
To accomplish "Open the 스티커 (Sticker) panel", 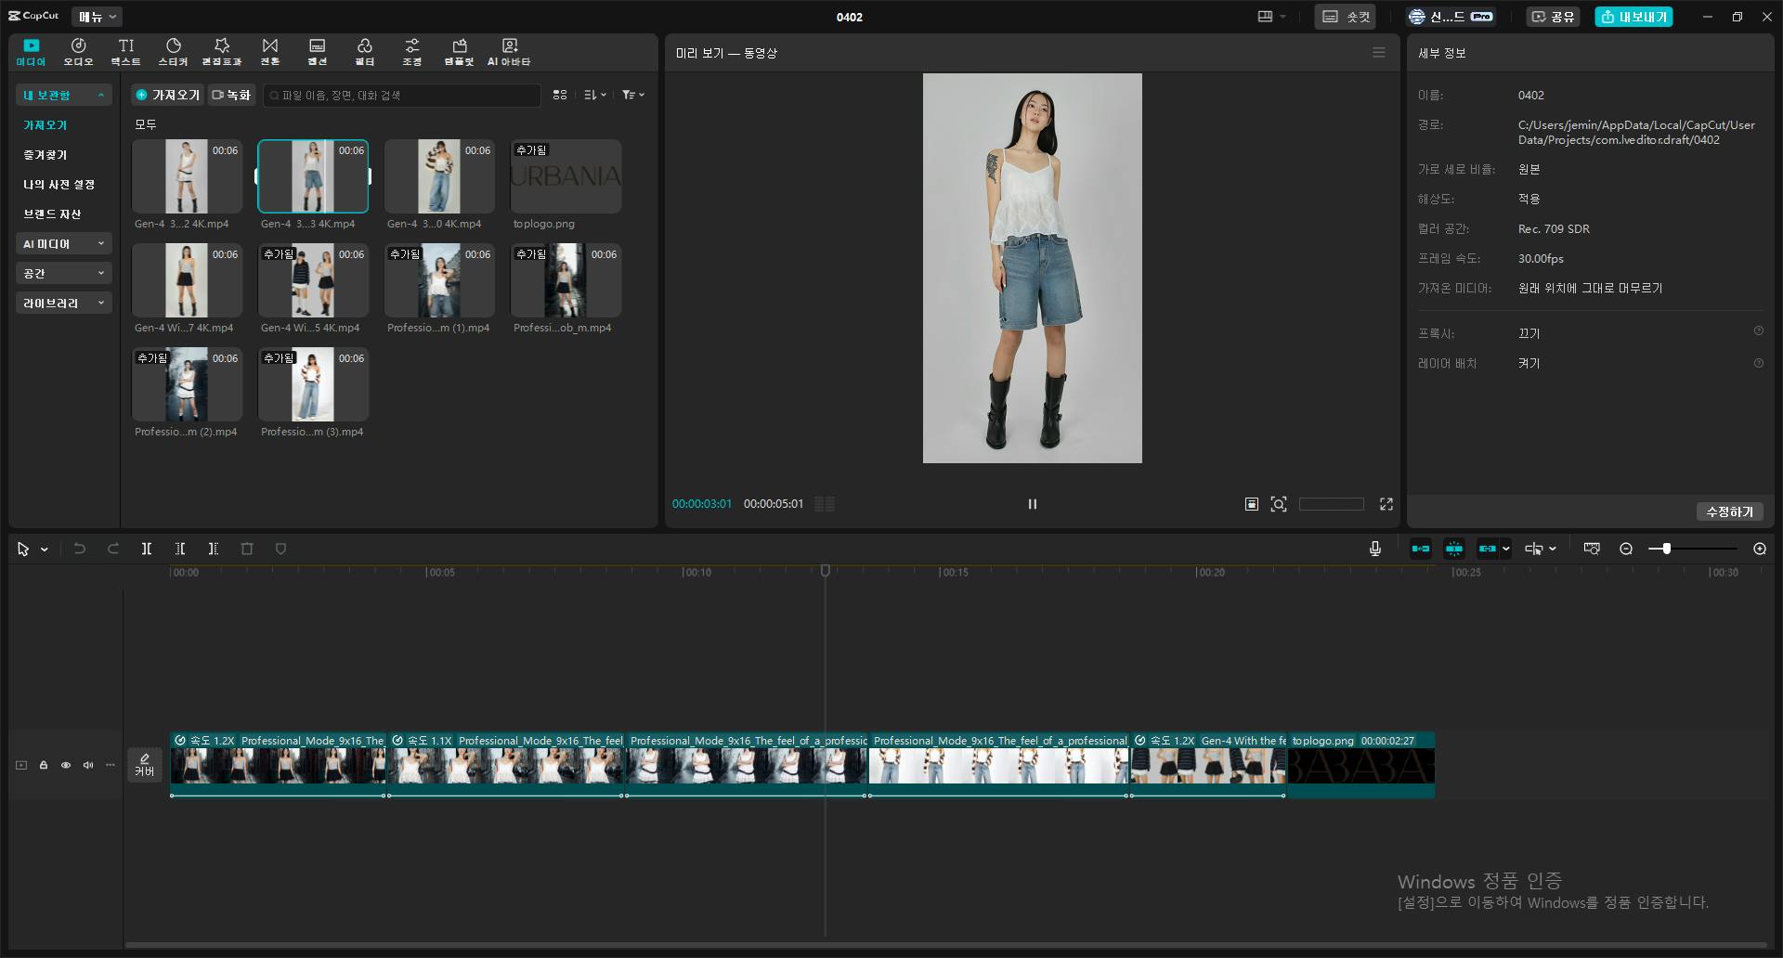I will [x=173, y=52].
